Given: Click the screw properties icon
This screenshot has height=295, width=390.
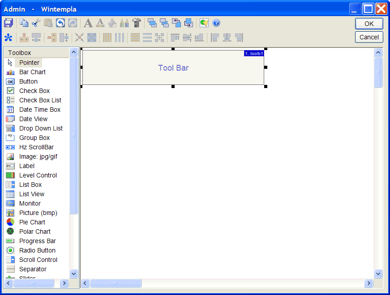Looking at the screenshot, I should [x=137, y=23].
